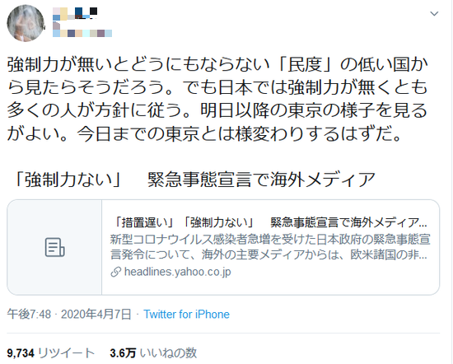View the 3.6万 いいねの数 list
The height and width of the screenshot is (364, 453).
click(153, 353)
